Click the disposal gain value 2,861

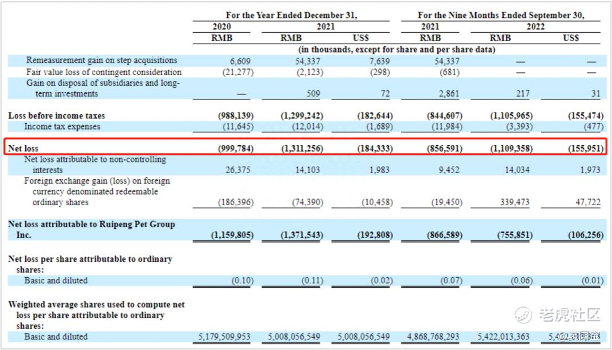click(x=449, y=93)
